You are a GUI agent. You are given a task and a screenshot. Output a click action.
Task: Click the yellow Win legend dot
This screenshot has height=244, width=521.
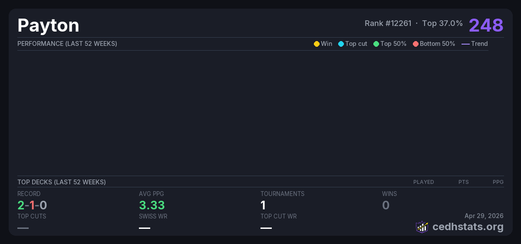[x=317, y=44]
